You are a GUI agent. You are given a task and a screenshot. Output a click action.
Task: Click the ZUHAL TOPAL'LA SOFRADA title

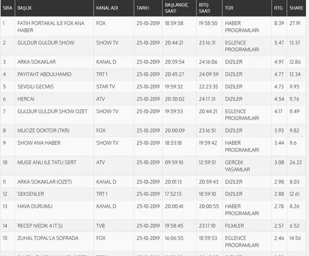click(x=48, y=238)
